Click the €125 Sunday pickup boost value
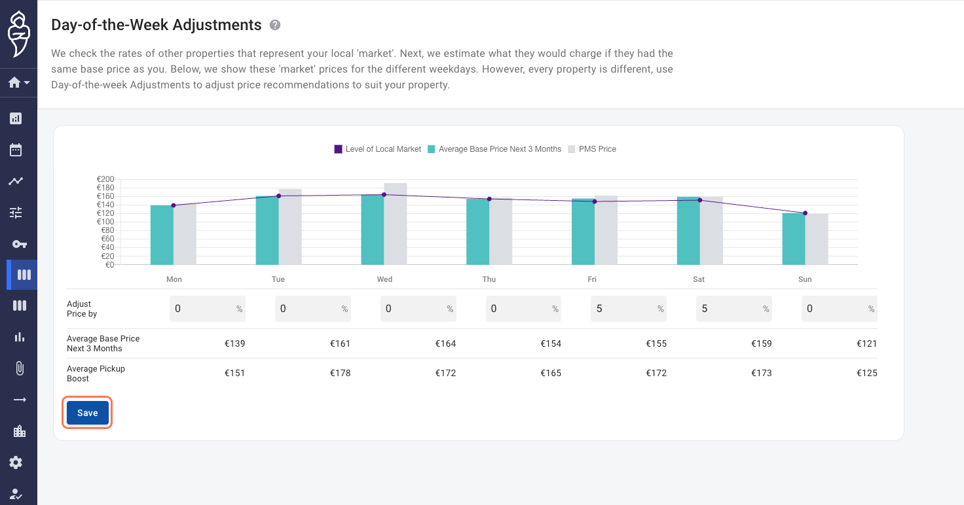Image resolution: width=964 pixels, height=505 pixels. 866,374
